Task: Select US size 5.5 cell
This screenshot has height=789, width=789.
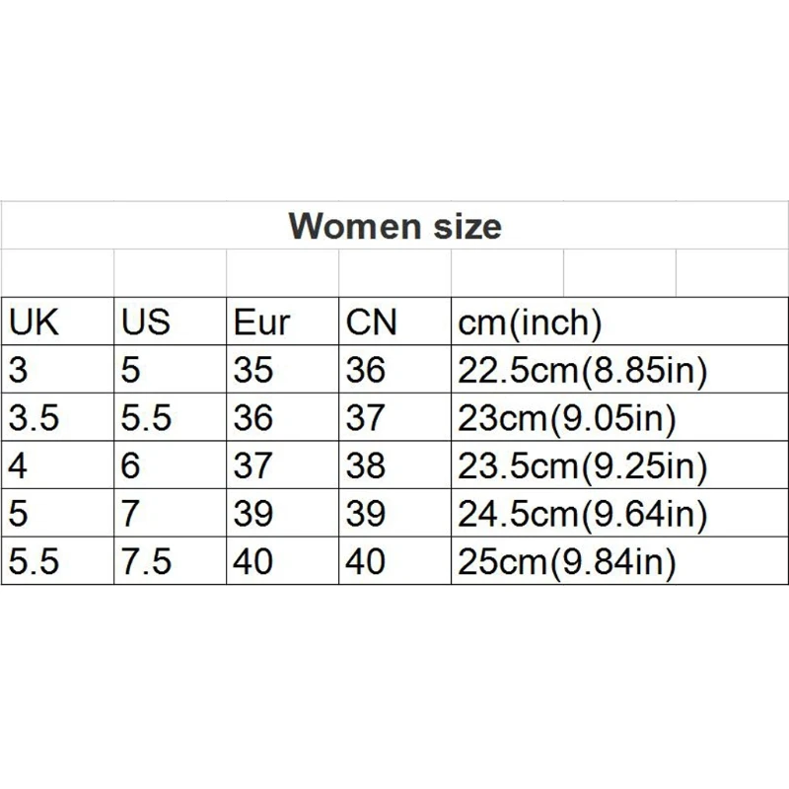Action: (x=170, y=416)
